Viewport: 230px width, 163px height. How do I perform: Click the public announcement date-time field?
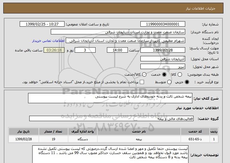click(42, 24)
